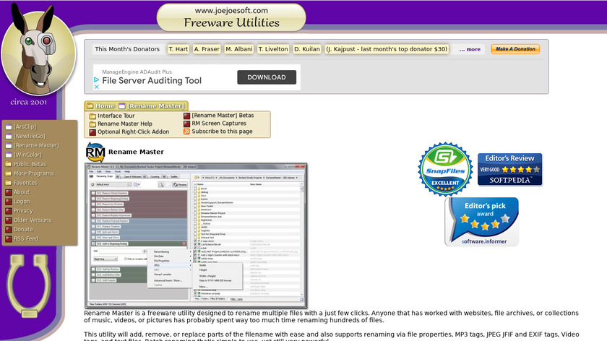The image size is (607, 341).
Task: Open the Public Betas folder icon
Action: click(x=9, y=164)
